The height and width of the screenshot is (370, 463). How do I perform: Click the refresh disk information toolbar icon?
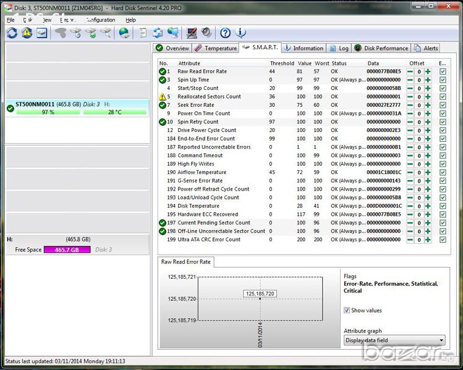coord(12,33)
